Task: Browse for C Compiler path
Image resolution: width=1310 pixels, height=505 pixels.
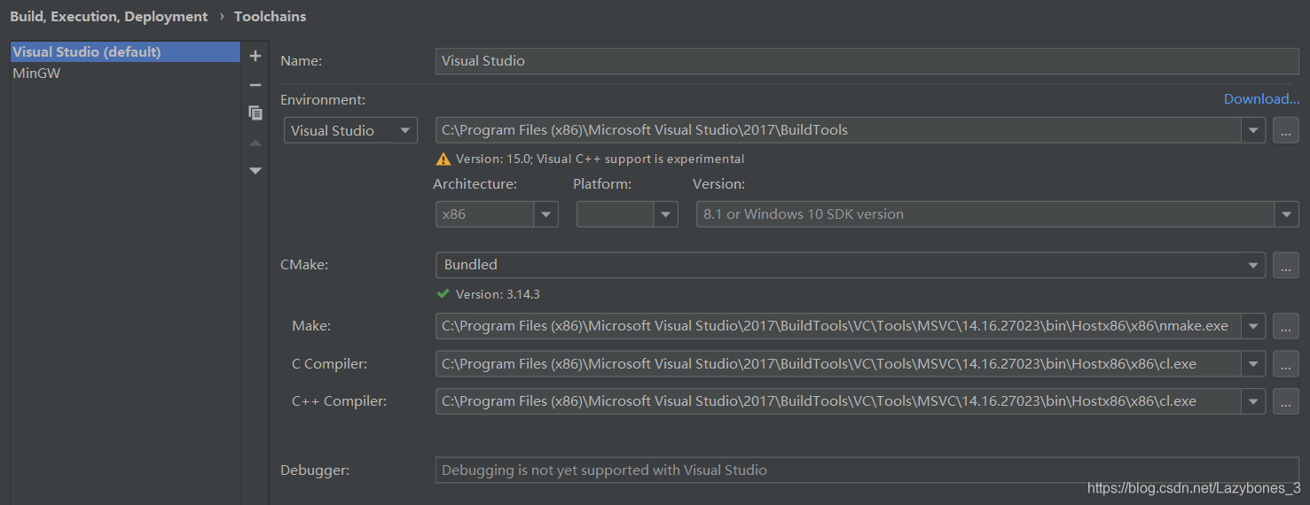Action: pos(1286,364)
